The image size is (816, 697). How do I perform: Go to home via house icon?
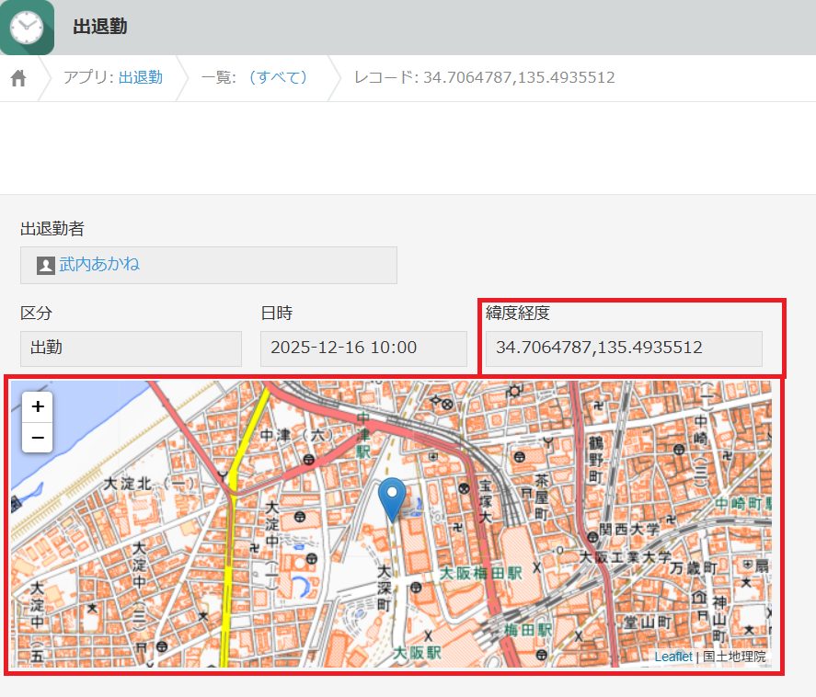18,78
